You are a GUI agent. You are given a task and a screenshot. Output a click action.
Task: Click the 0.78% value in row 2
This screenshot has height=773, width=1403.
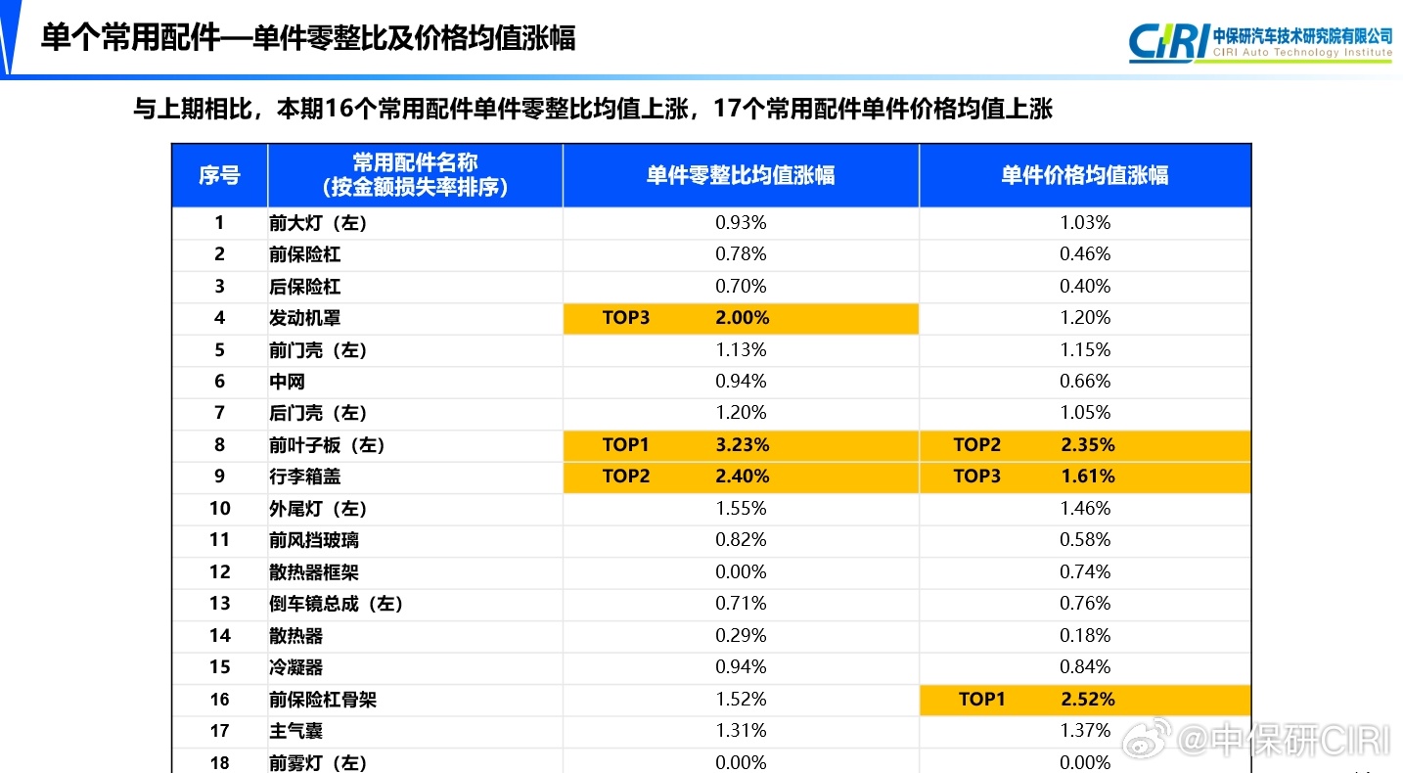(741, 254)
